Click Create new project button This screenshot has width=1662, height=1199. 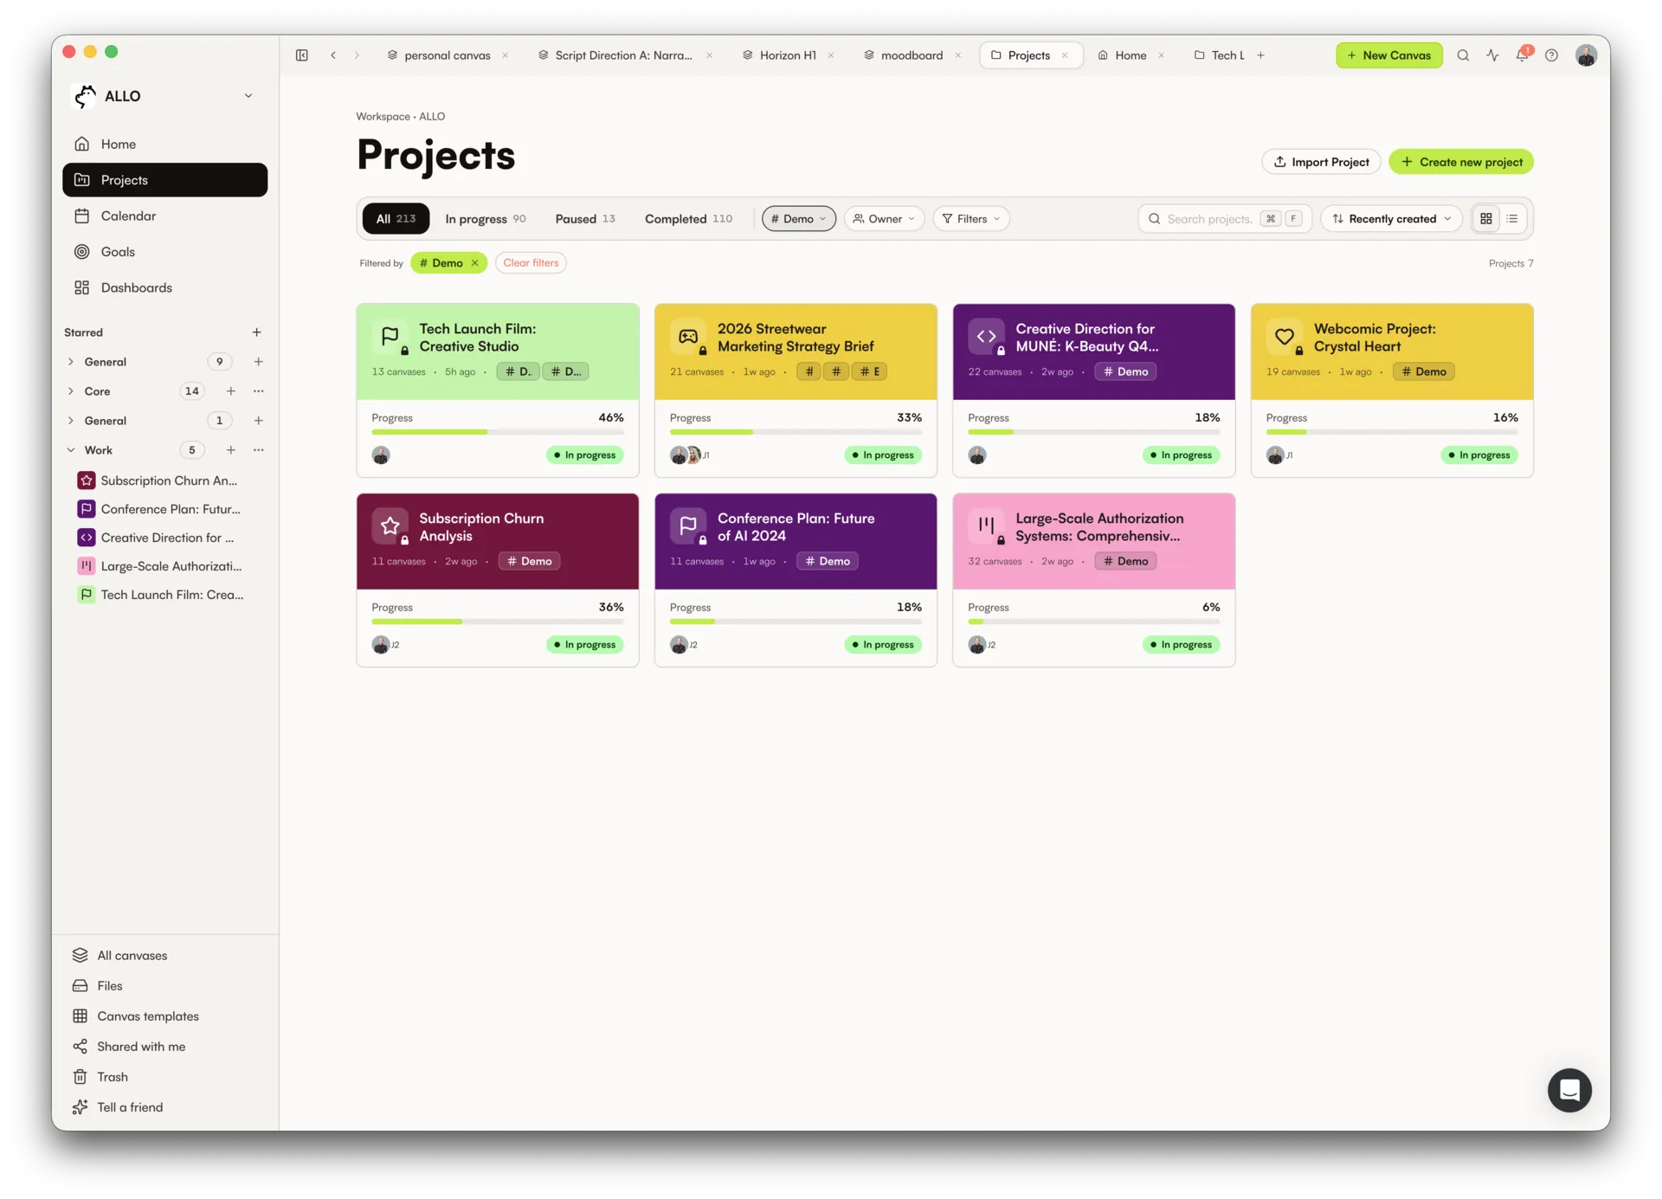(1461, 162)
